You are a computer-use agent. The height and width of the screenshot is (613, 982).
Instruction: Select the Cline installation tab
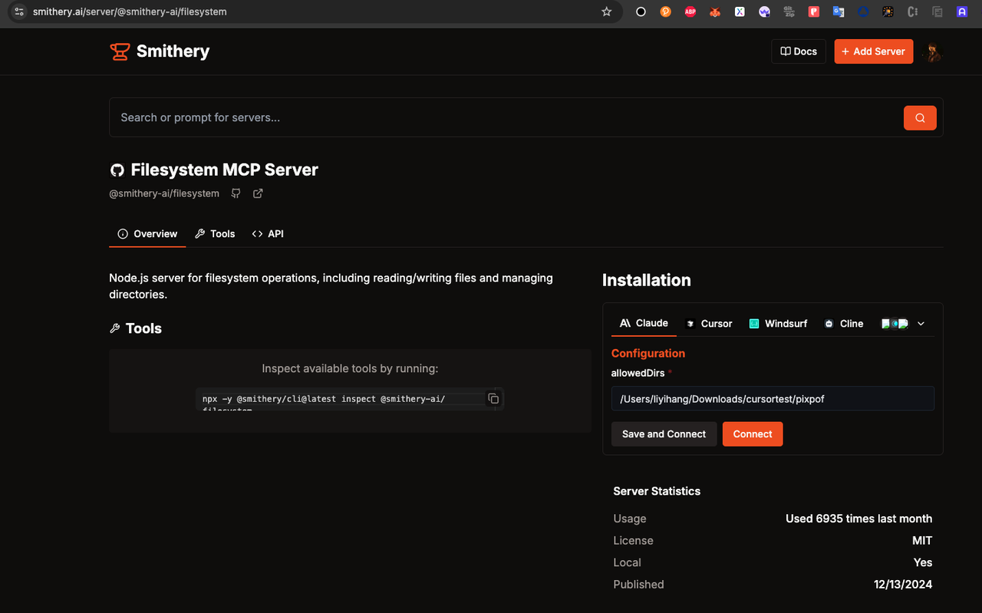click(x=843, y=324)
